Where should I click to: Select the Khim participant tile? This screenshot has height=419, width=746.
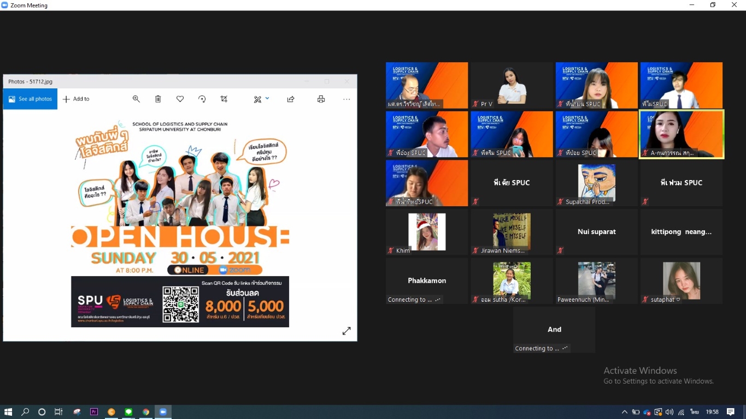pos(427,232)
